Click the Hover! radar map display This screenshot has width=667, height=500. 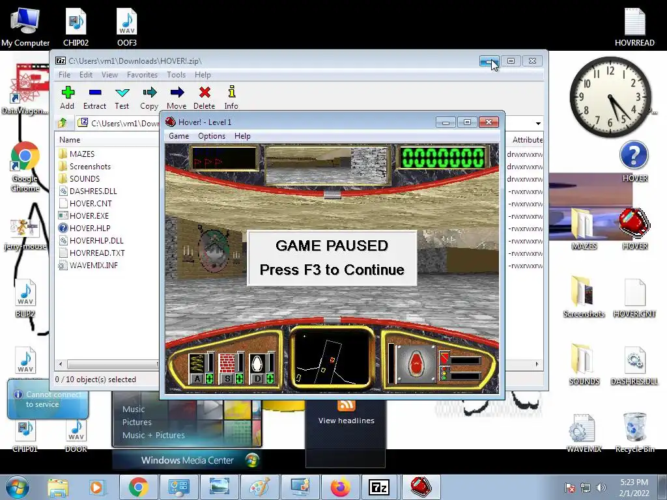click(332, 357)
